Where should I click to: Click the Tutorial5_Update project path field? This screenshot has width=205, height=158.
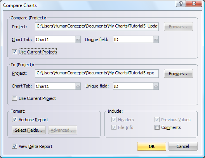click(x=97, y=27)
